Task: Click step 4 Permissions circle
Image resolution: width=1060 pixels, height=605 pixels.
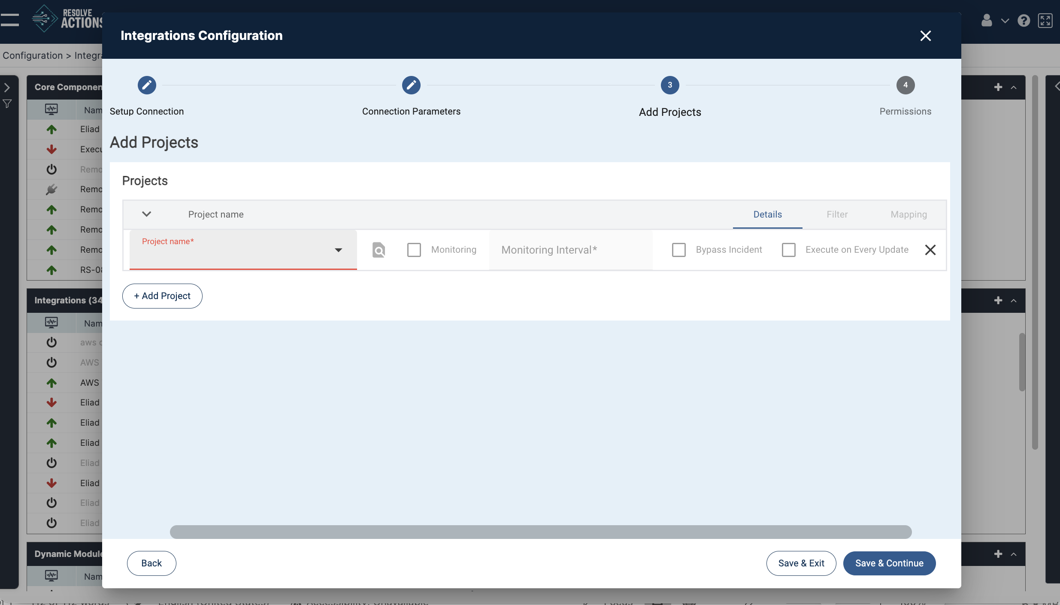Action: coord(906,85)
